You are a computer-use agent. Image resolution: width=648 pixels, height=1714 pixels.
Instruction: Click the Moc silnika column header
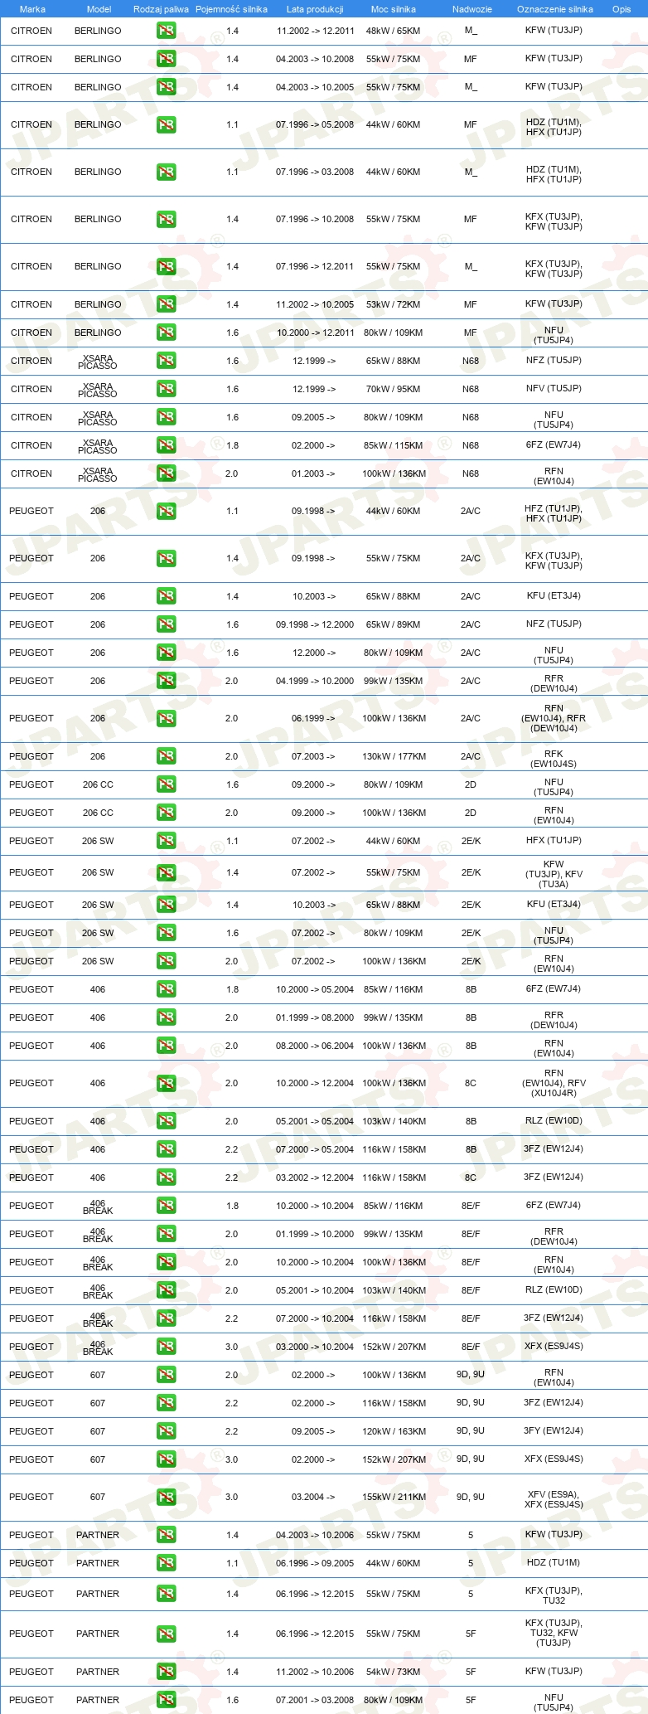tap(394, 9)
